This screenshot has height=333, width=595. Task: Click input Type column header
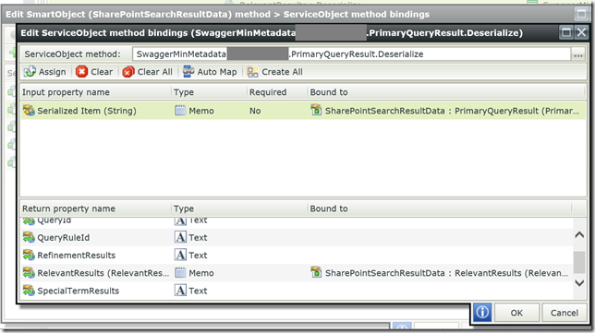[x=184, y=92]
